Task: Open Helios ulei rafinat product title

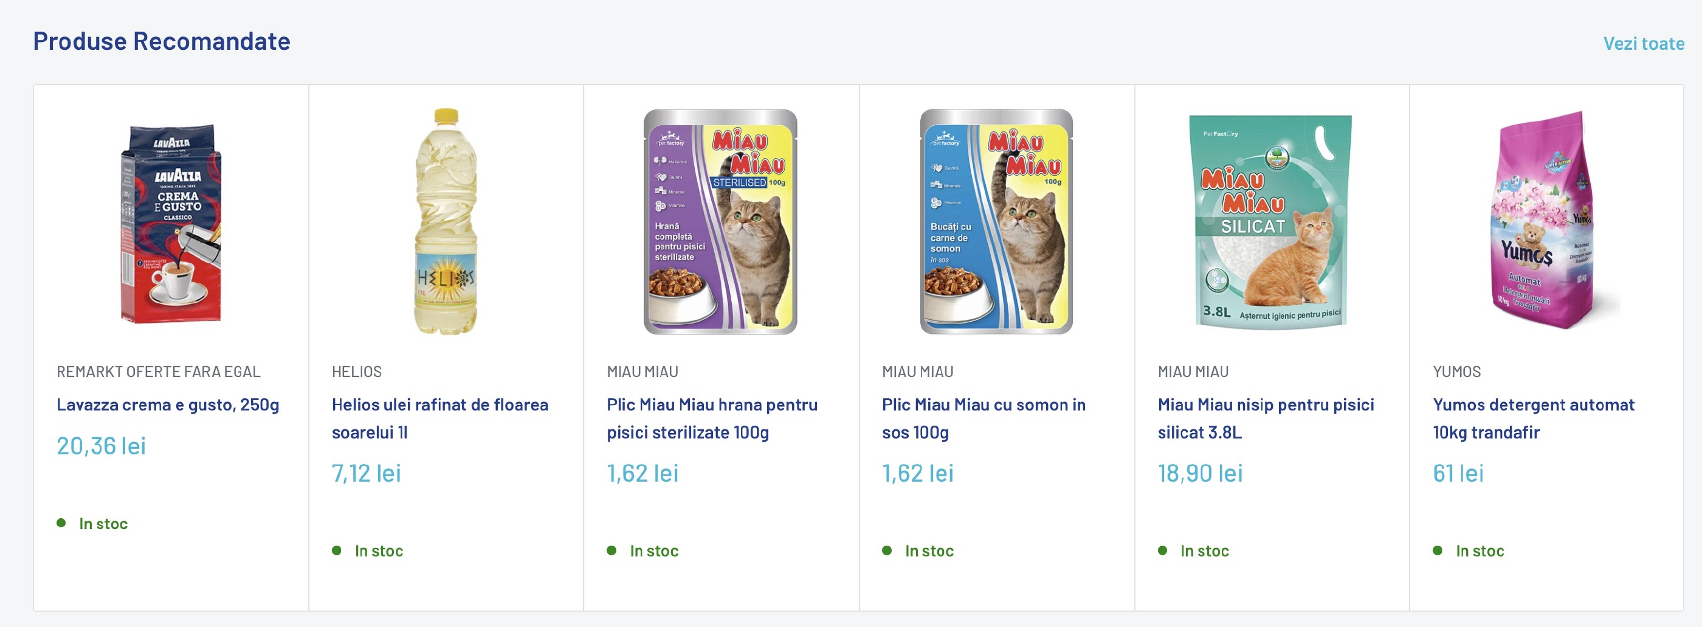Action: (x=439, y=418)
